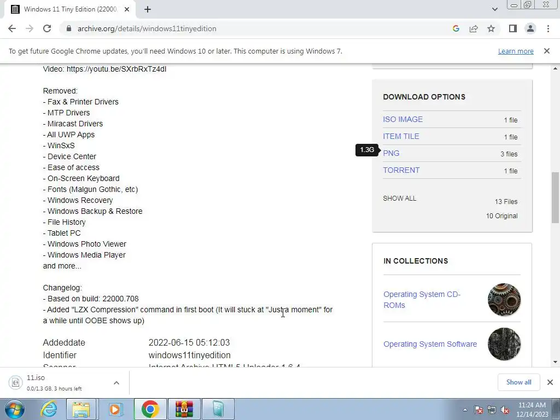Click the Addeddate value 2022-06-15 05:12:03
The height and width of the screenshot is (420, 560).
click(x=189, y=342)
